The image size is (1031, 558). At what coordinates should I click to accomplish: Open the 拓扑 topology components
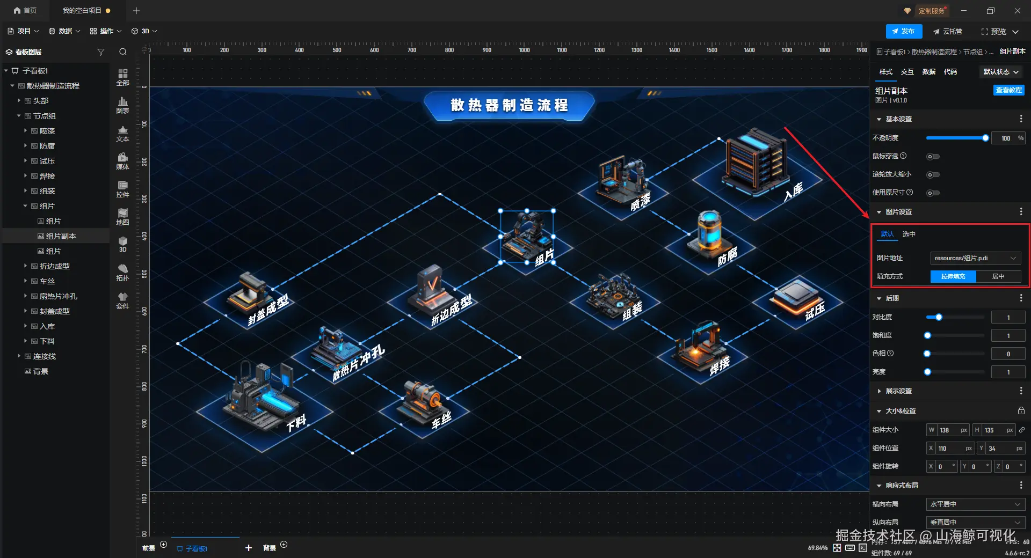(123, 273)
